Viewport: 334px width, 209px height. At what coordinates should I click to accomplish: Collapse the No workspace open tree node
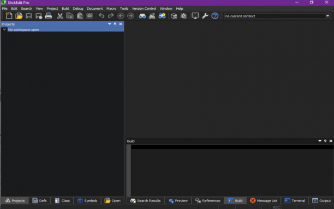click(x=4, y=29)
